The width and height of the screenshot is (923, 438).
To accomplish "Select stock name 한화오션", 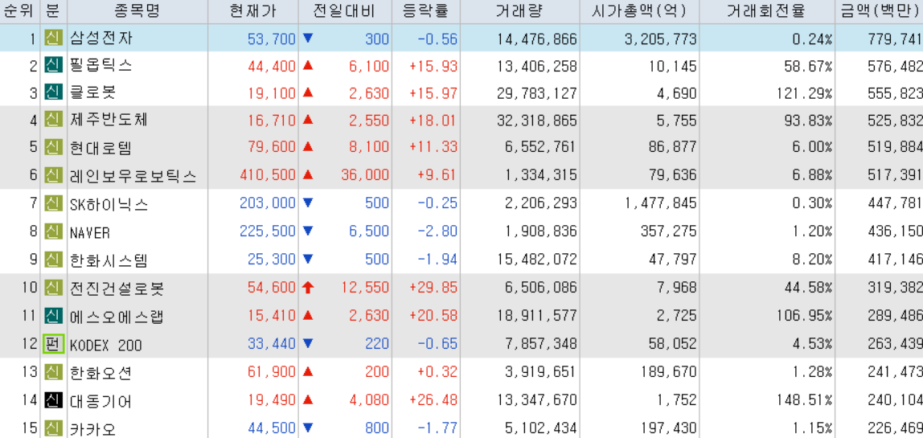I will 102,373.
